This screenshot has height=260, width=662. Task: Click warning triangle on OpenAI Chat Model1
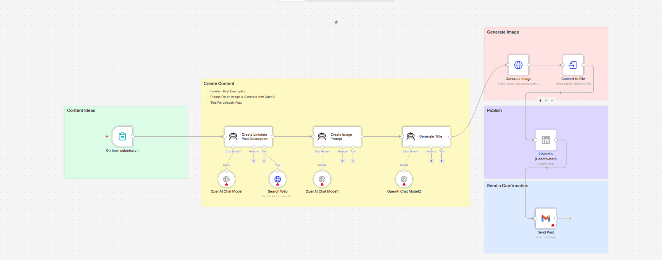coord(322,184)
